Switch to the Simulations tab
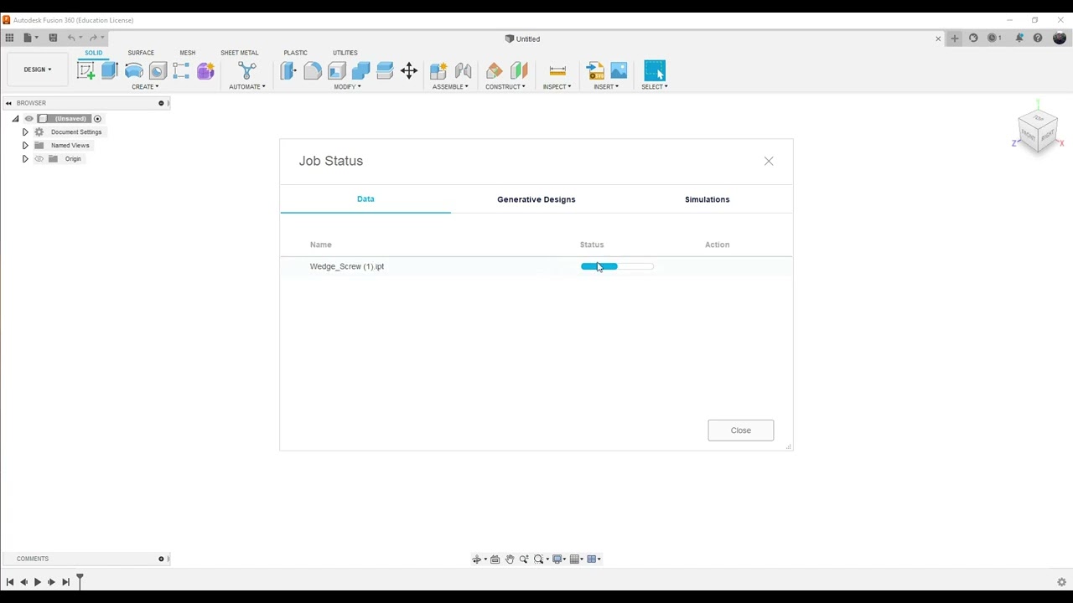The height and width of the screenshot is (603, 1073). [708, 199]
